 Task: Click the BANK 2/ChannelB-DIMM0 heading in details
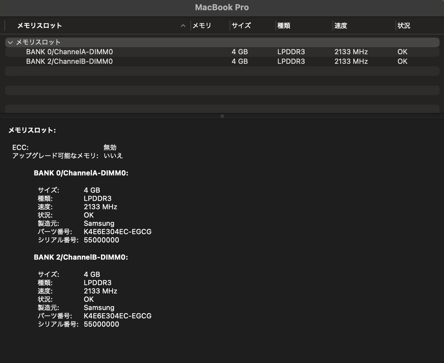[x=81, y=257]
